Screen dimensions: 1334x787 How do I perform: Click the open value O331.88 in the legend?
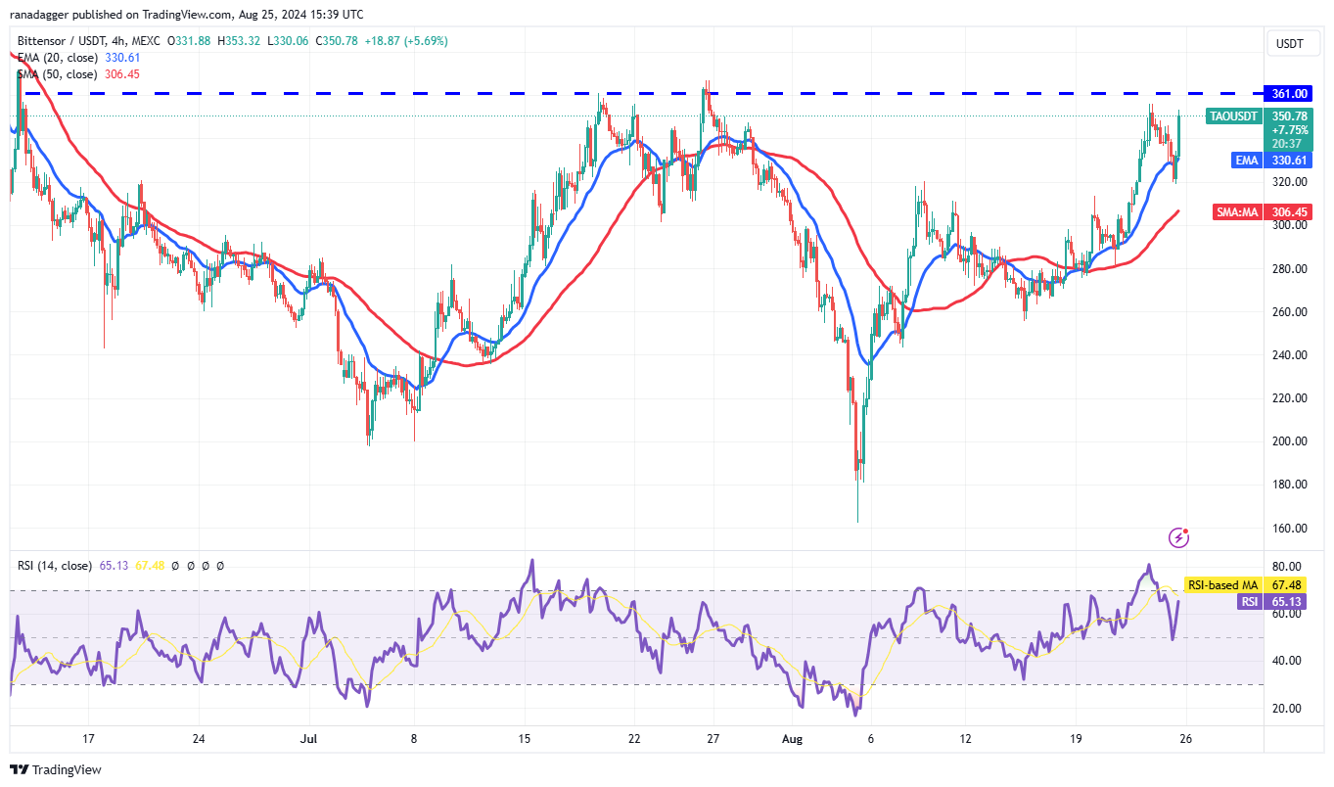coord(190,41)
